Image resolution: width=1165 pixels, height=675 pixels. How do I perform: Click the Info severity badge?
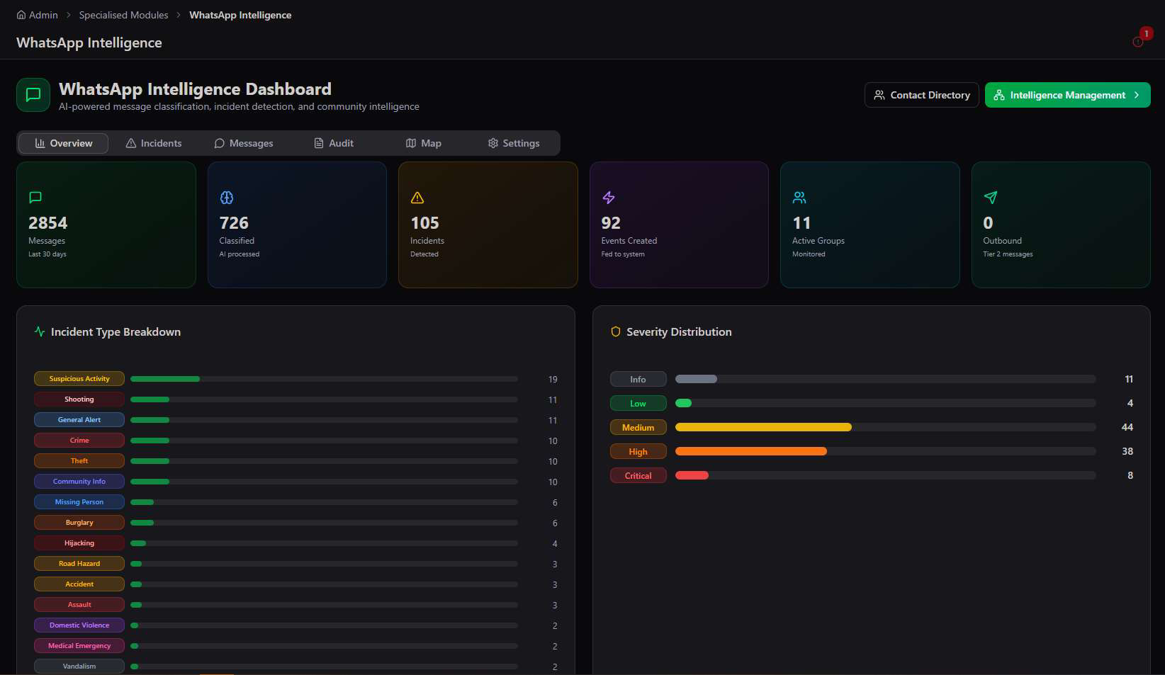click(x=638, y=380)
